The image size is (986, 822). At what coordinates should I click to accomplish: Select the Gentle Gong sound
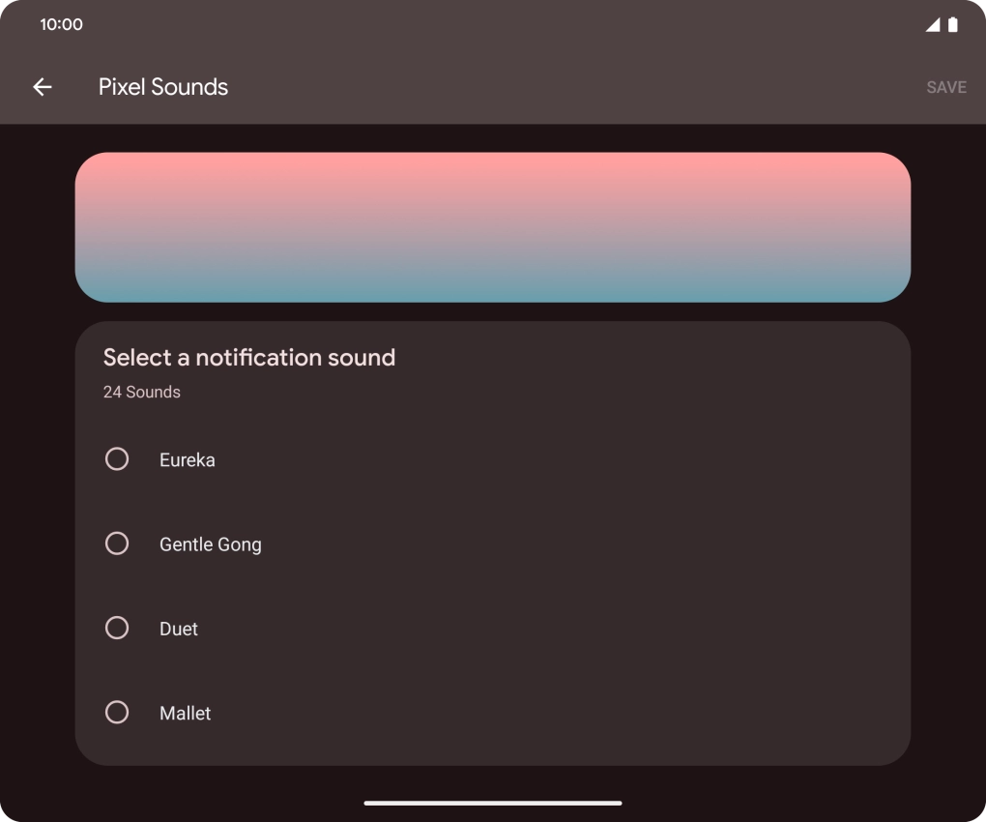click(117, 543)
